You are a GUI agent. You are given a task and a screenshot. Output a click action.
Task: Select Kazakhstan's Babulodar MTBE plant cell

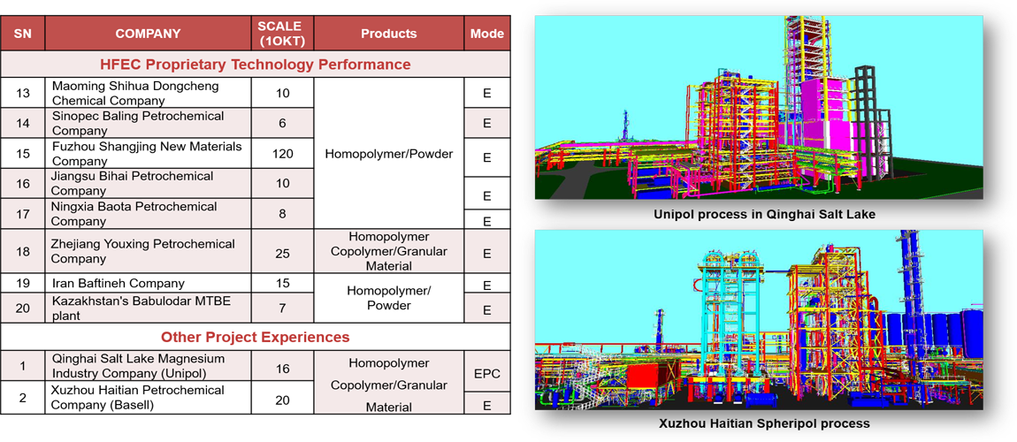click(x=148, y=309)
